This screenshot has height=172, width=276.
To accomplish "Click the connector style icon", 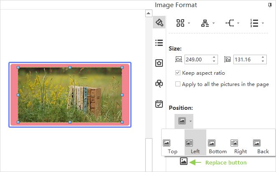I will point(230,23).
